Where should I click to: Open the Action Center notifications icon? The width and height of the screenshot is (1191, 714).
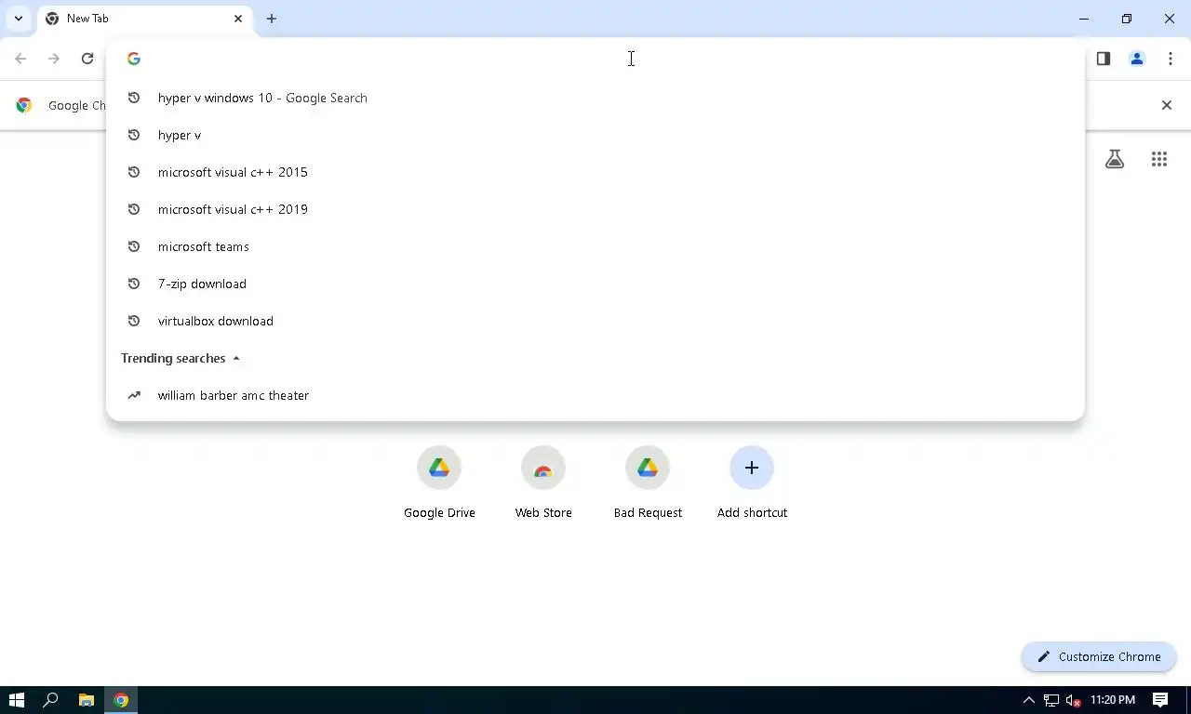pyautogui.click(x=1160, y=700)
